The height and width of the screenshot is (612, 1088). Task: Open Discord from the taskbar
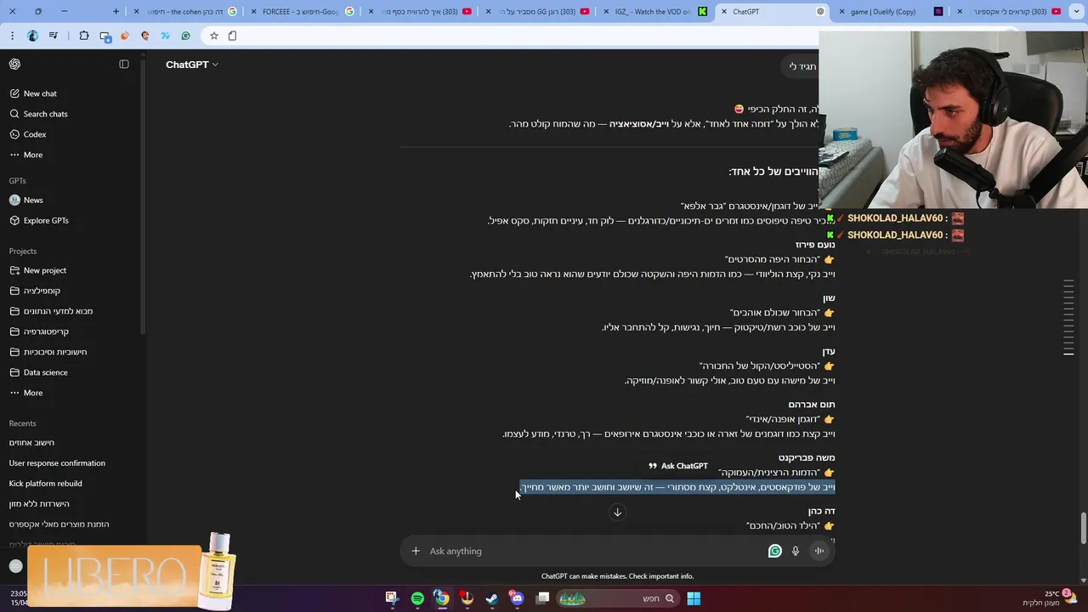coord(517,598)
